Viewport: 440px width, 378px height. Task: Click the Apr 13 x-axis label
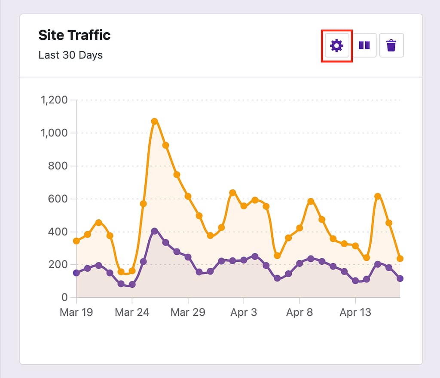355,312
